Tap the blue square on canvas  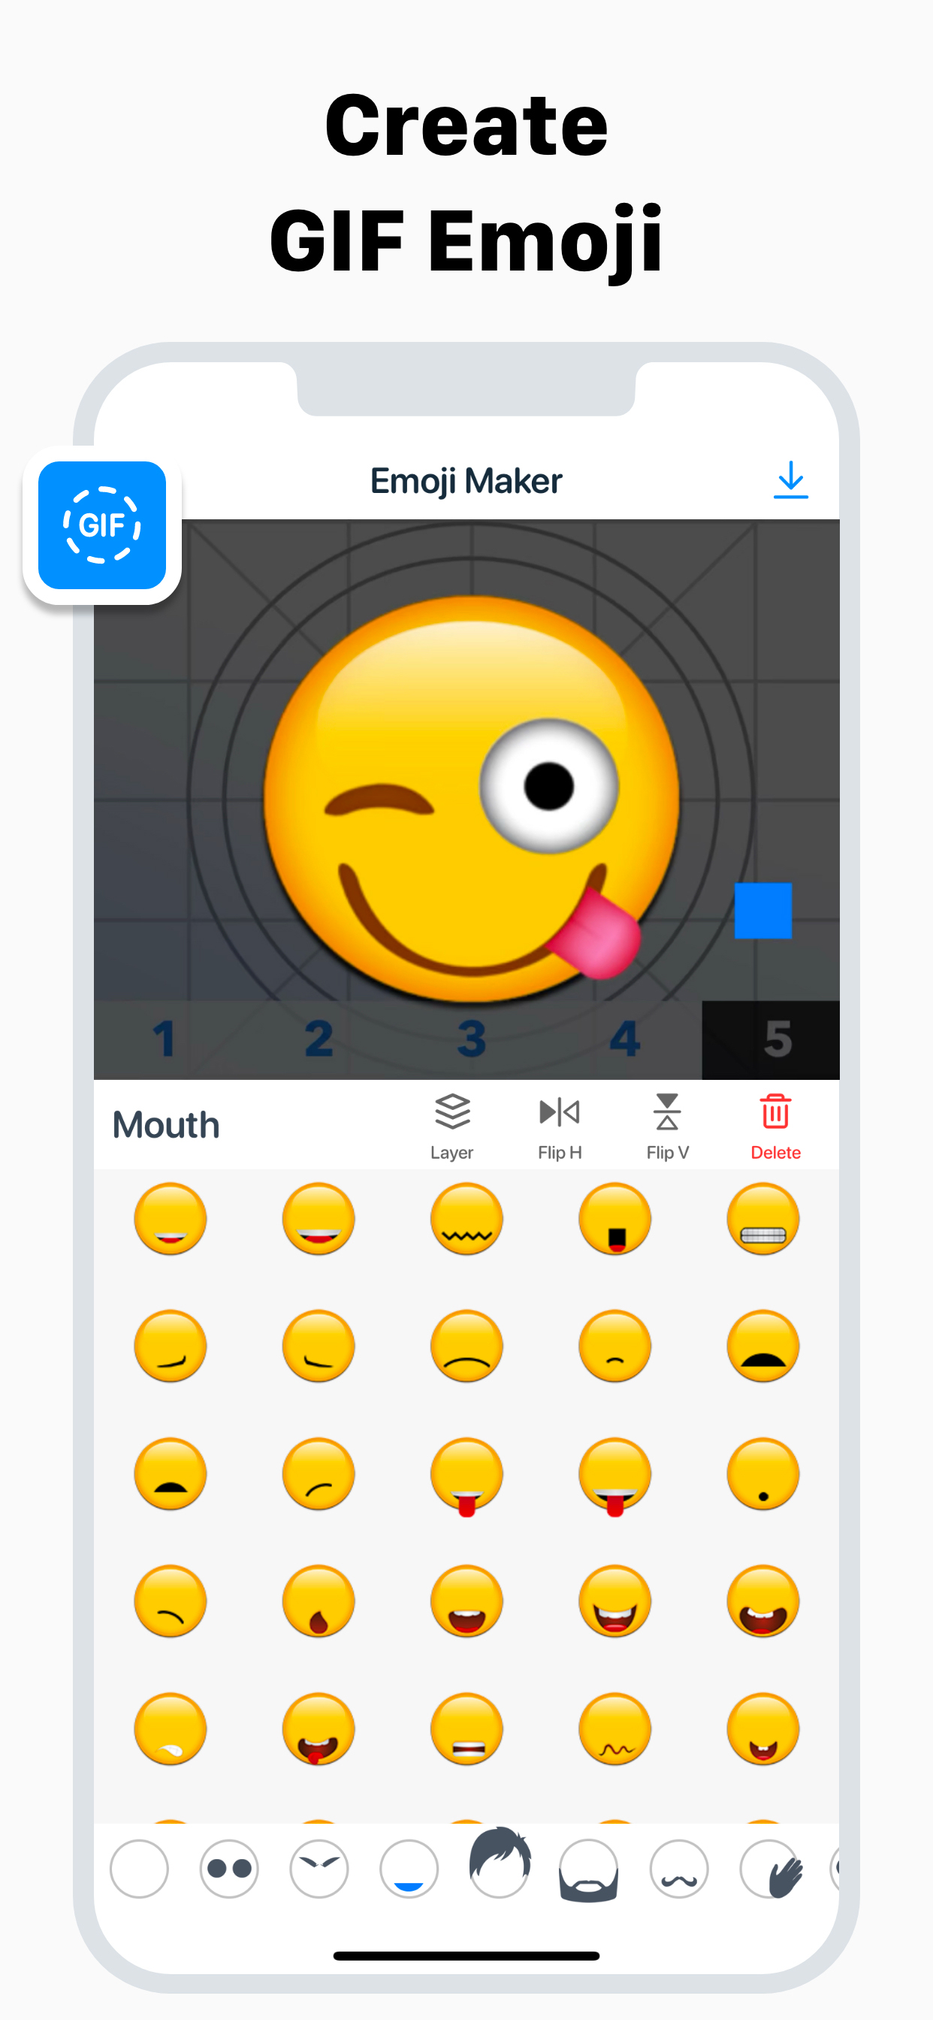click(x=763, y=910)
